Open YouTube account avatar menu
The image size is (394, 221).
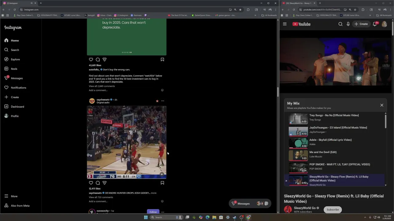click(384, 24)
